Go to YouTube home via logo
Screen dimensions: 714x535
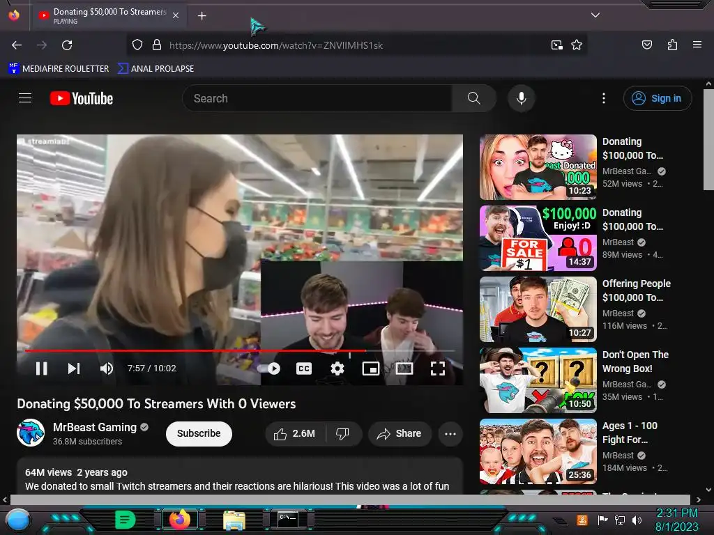point(82,98)
